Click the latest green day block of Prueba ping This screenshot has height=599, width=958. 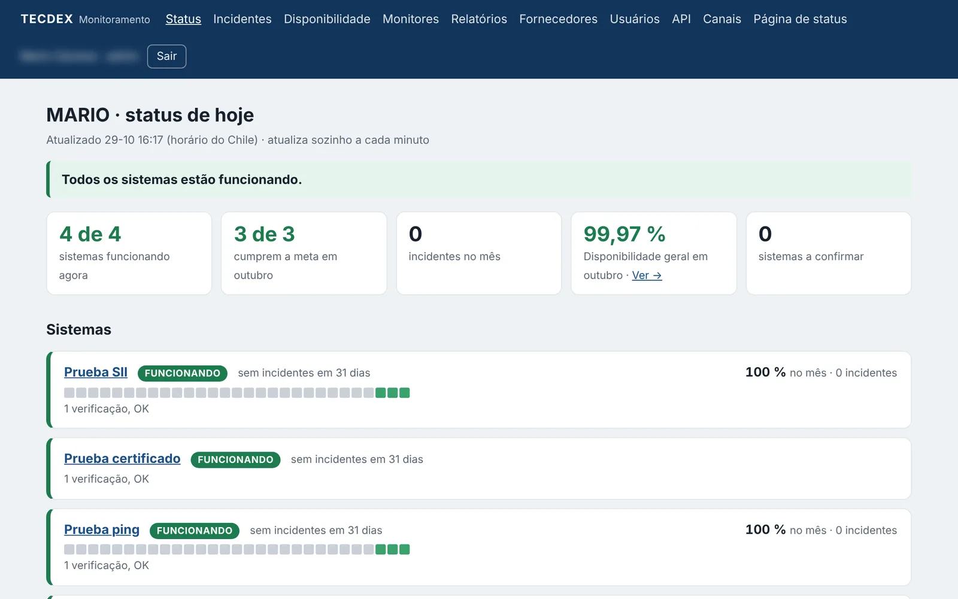[x=405, y=549]
